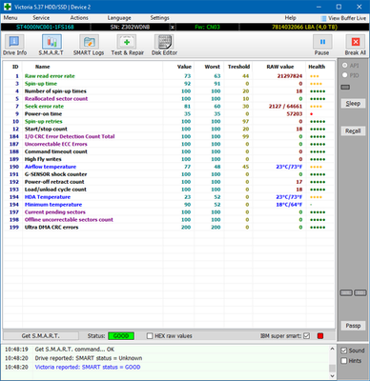The image size is (370, 381).
Task: Click the red square next to IBM super smart
Action: [x=320, y=336]
